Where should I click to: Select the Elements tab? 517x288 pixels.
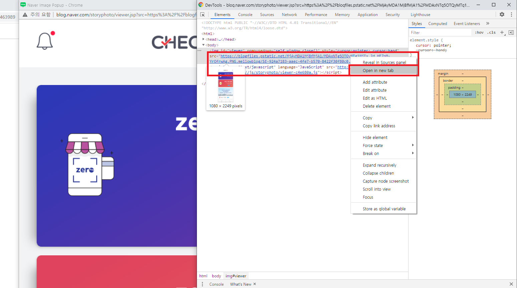222,15
